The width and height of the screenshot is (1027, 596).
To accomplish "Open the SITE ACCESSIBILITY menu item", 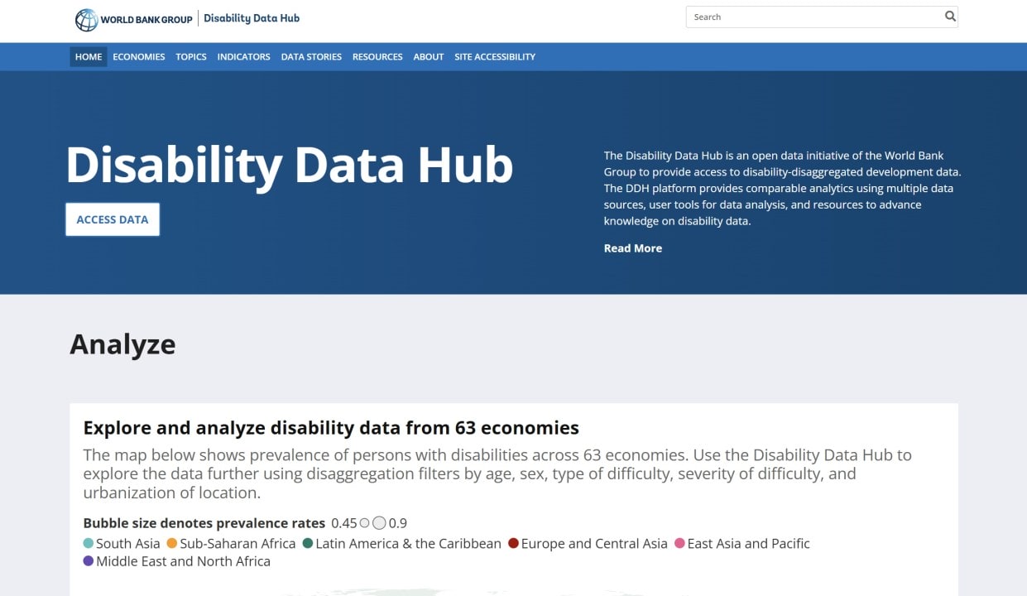I will coord(495,56).
